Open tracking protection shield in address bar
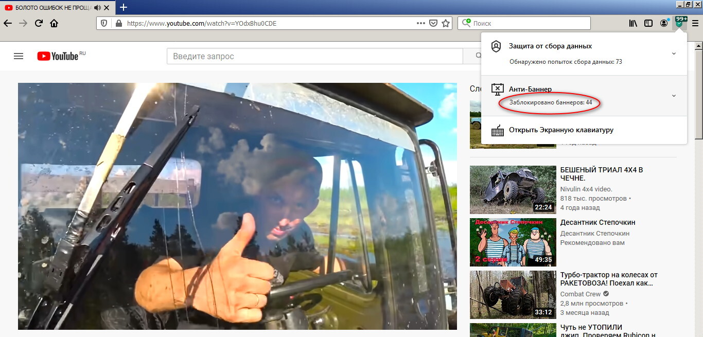 coord(103,23)
